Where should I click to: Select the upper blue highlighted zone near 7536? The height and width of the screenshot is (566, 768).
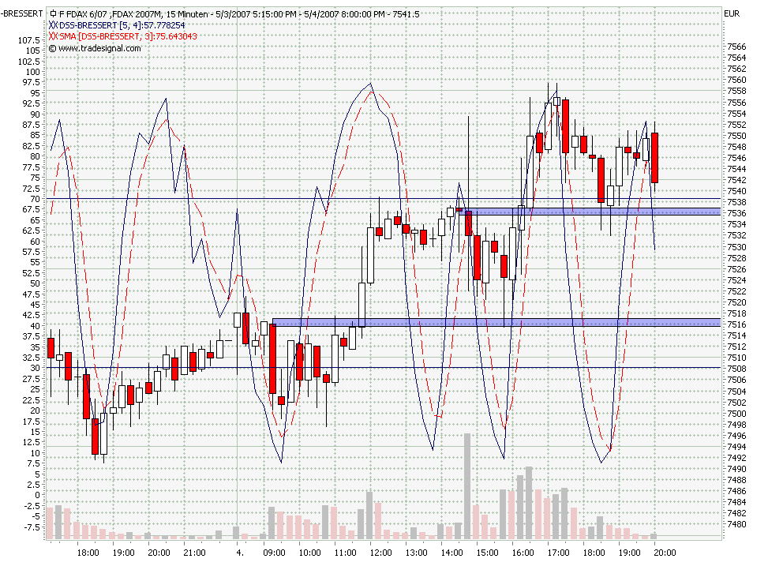pos(590,212)
